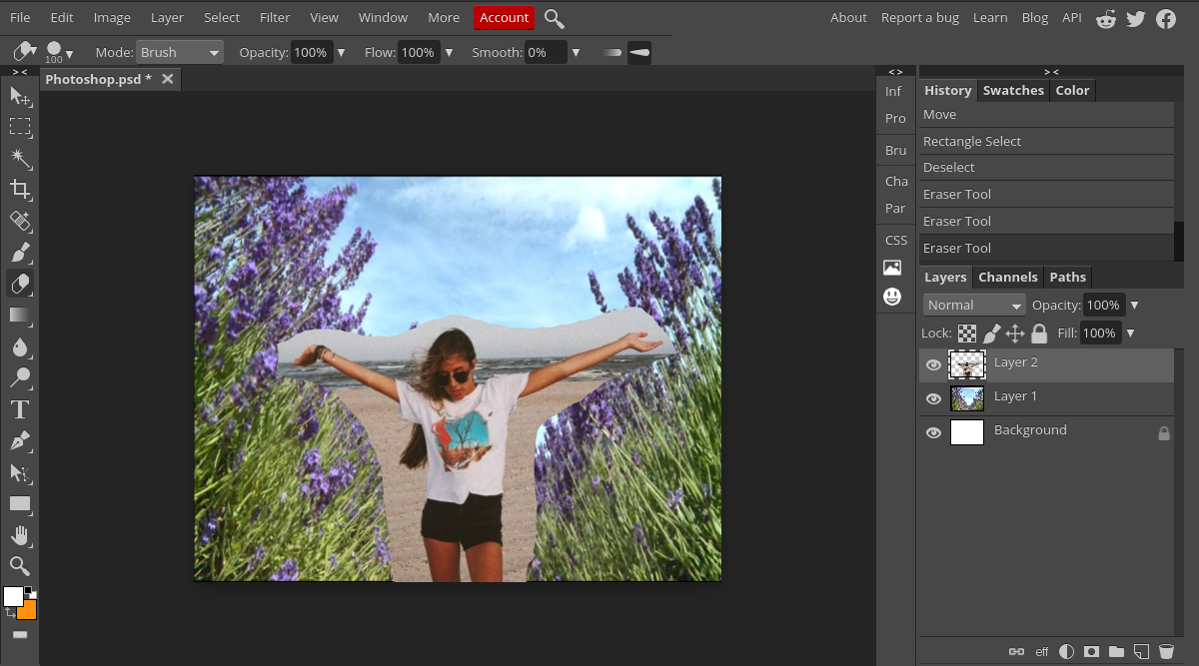Open the Facebook icon link
Screen dimensions: 1199x666
1166,18
